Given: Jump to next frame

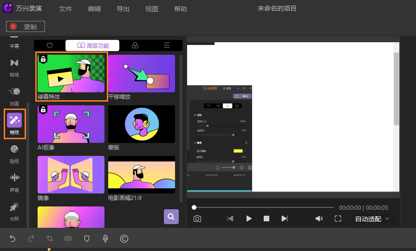Looking at the screenshot, I should click(285, 219).
